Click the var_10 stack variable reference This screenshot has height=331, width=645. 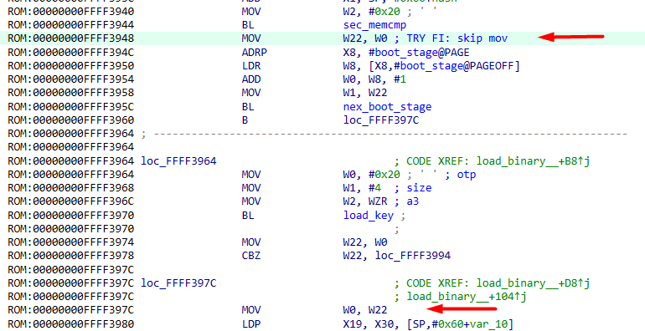tap(488, 324)
